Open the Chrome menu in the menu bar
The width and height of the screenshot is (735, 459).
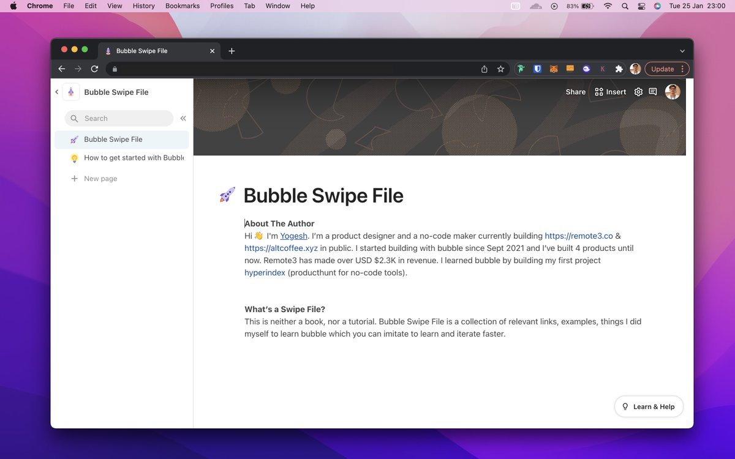coord(40,6)
